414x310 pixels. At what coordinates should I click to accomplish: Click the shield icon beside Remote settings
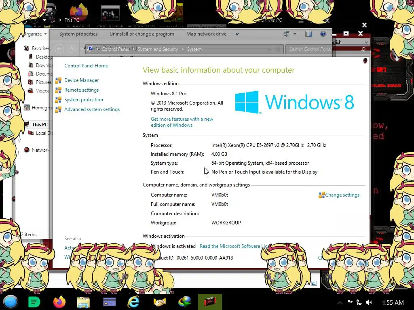coord(58,90)
